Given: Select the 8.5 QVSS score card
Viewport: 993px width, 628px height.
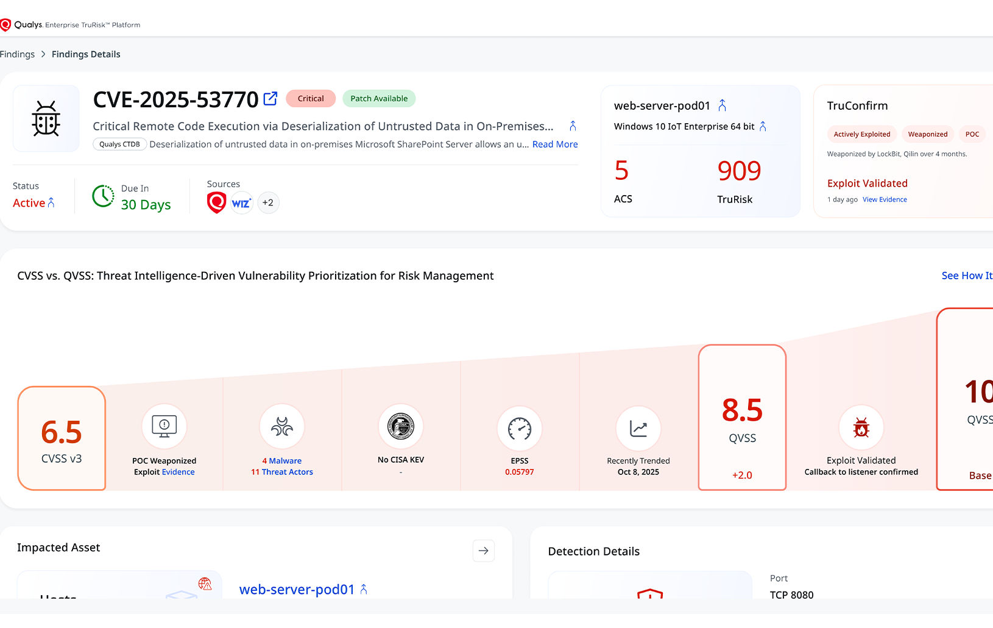Looking at the screenshot, I should [x=742, y=418].
